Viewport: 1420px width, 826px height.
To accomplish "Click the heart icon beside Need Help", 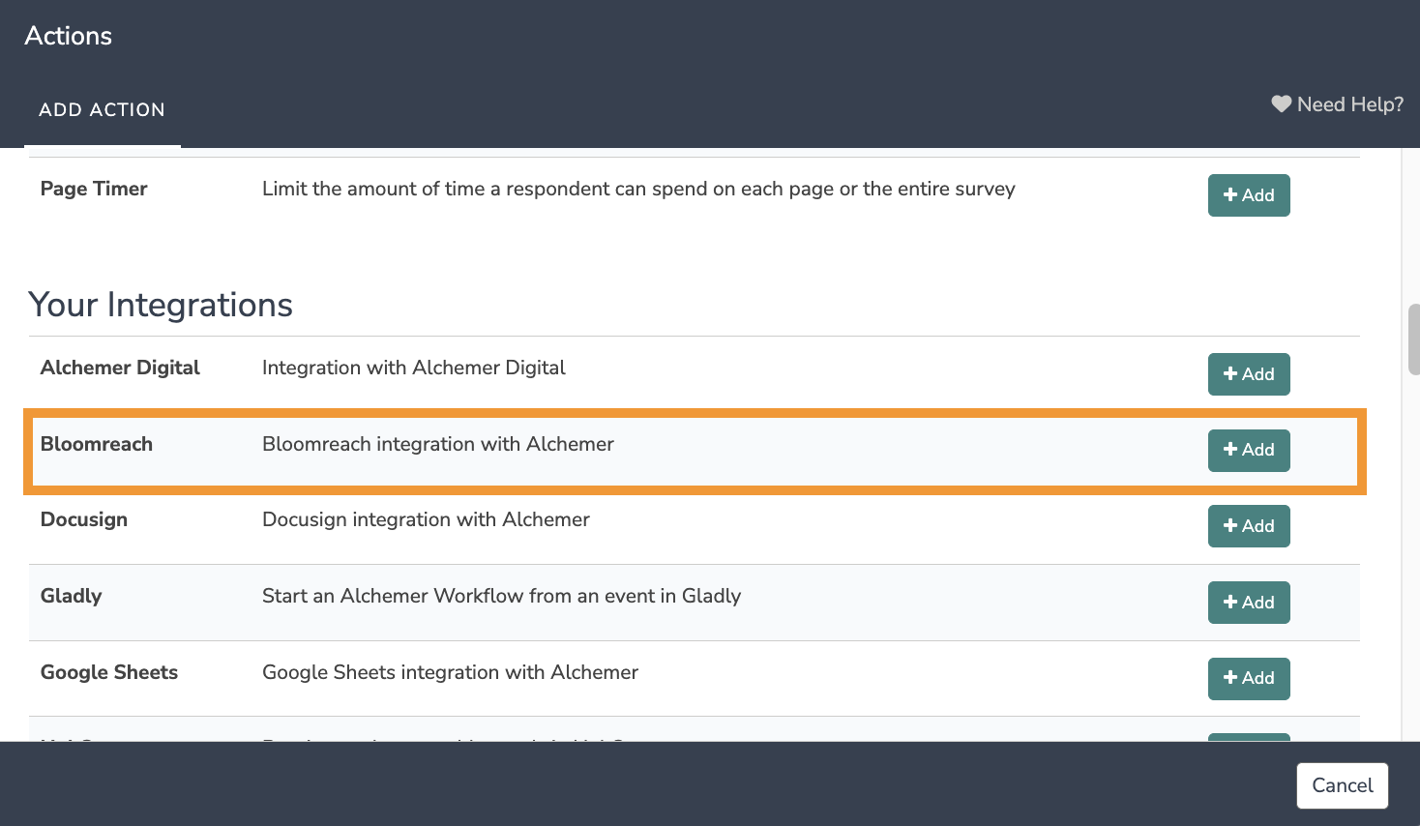I will pos(1281,104).
